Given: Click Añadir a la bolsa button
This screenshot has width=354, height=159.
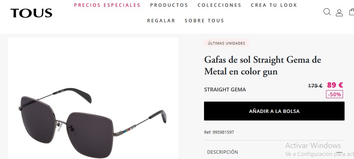Looking at the screenshot, I should tap(274, 111).
